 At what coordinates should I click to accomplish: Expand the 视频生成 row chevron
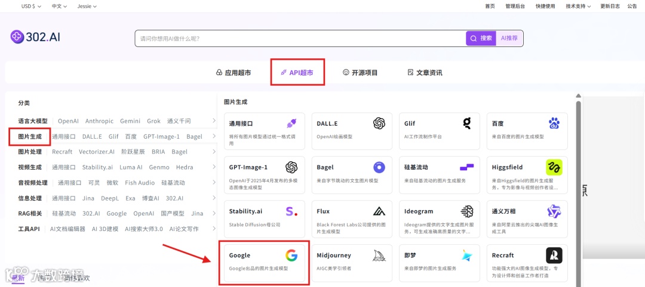click(x=214, y=167)
